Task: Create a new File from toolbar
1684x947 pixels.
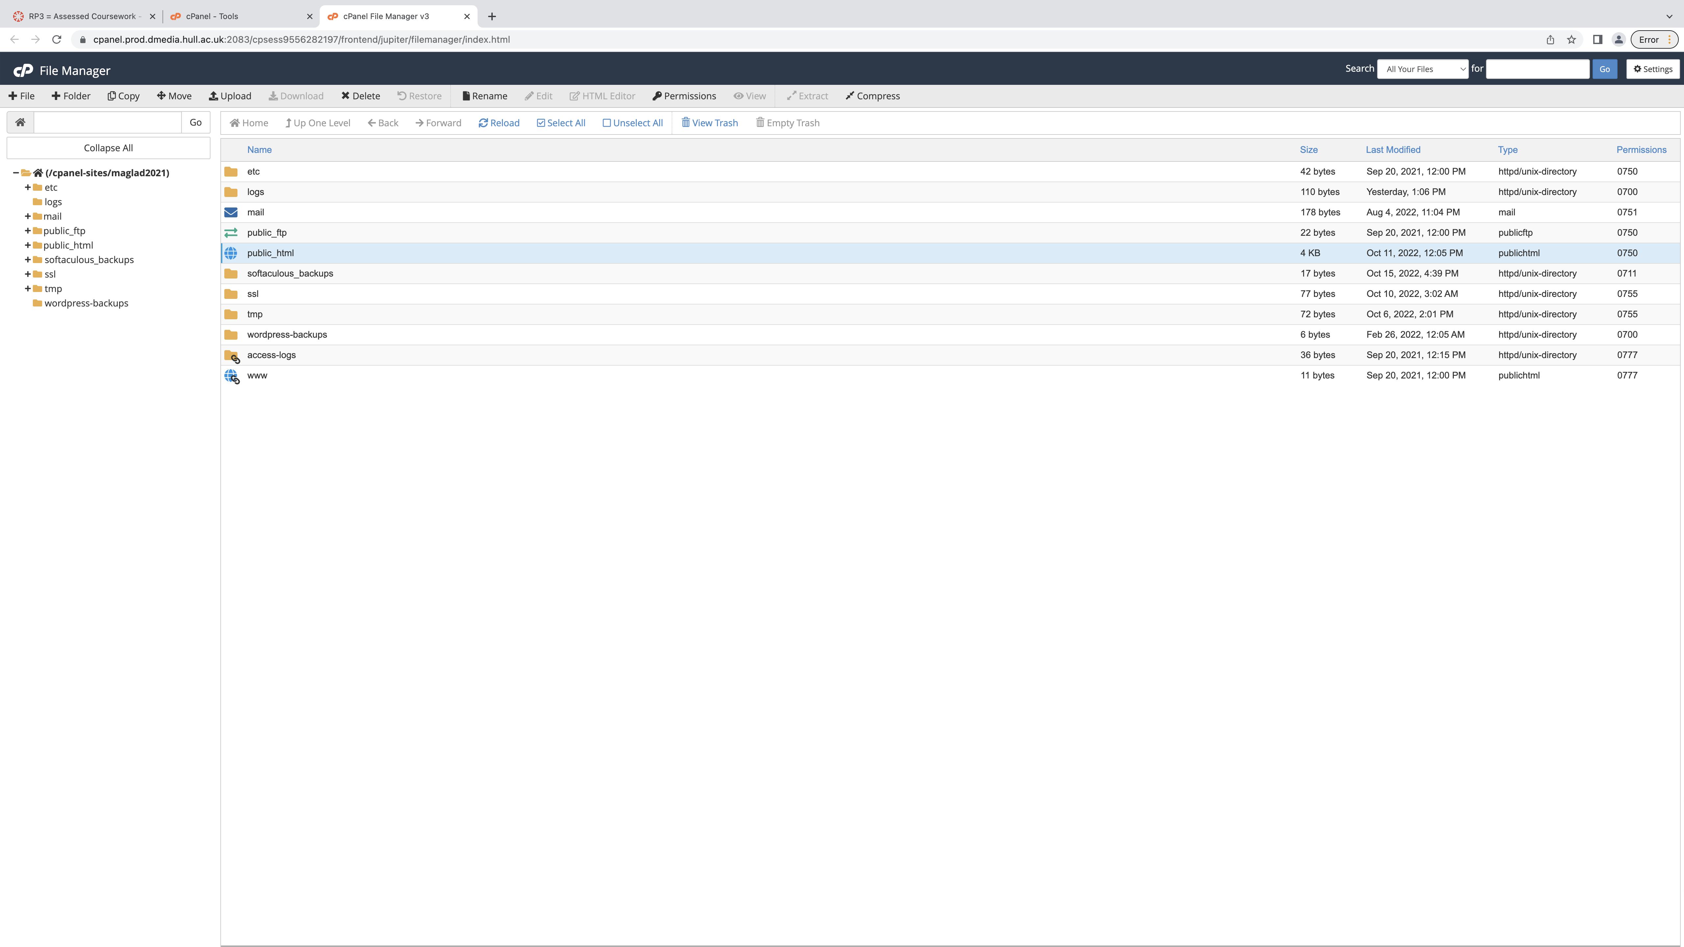Action: [22, 96]
